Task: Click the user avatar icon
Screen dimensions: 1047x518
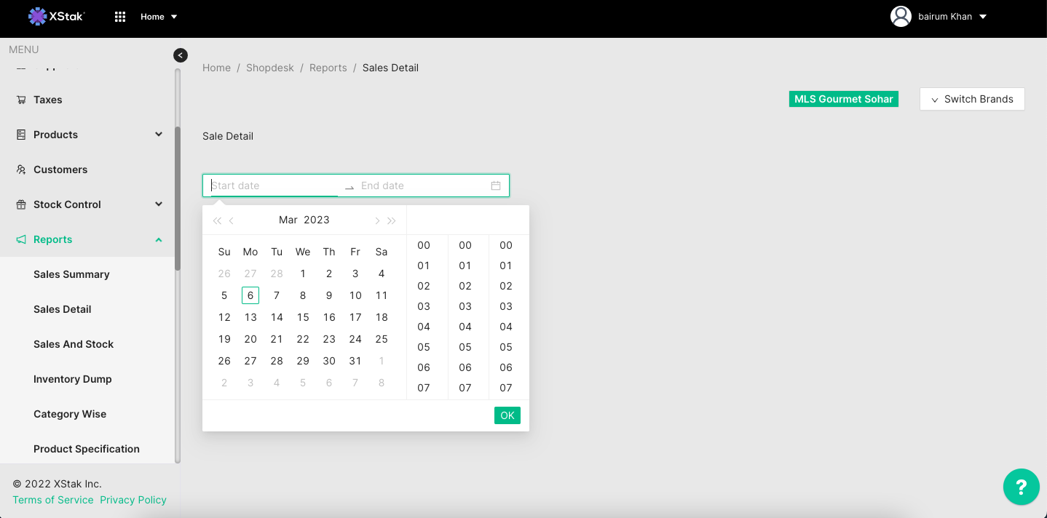Action: pos(901,17)
